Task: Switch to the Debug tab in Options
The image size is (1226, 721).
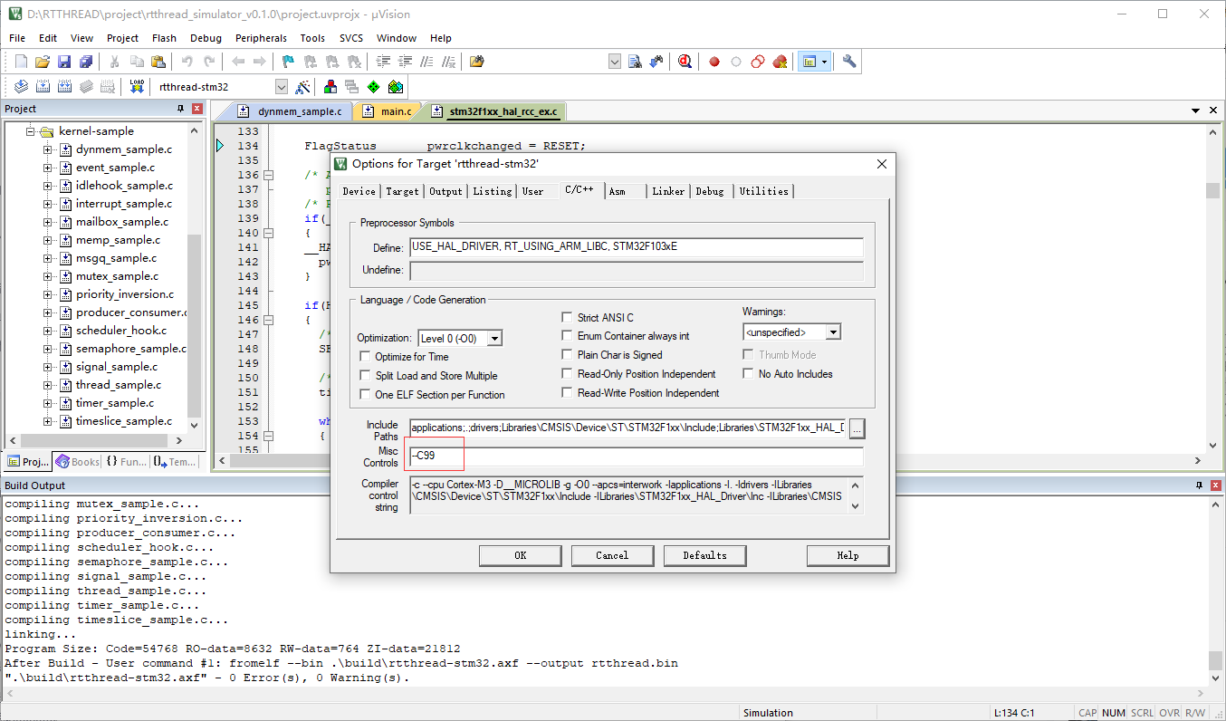Action: click(711, 191)
